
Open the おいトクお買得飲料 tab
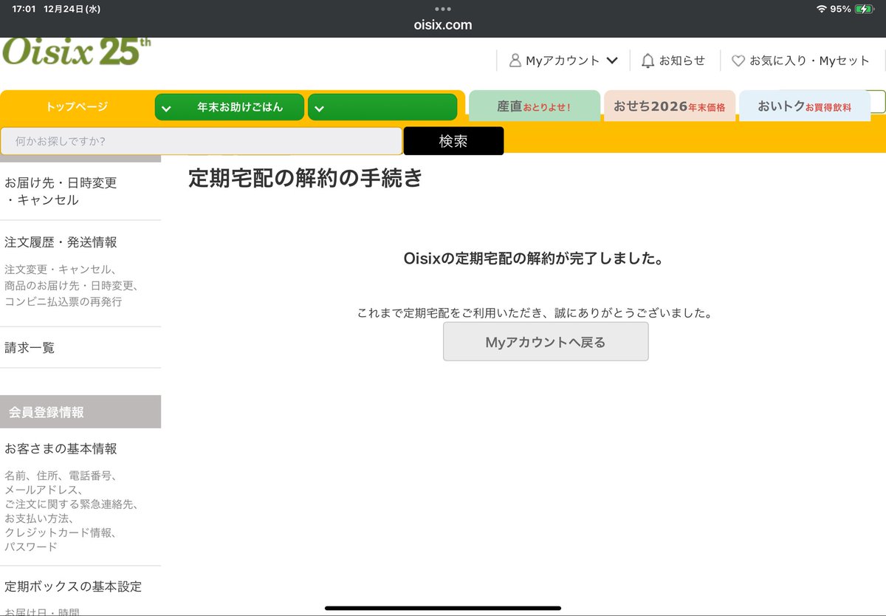(x=804, y=106)
